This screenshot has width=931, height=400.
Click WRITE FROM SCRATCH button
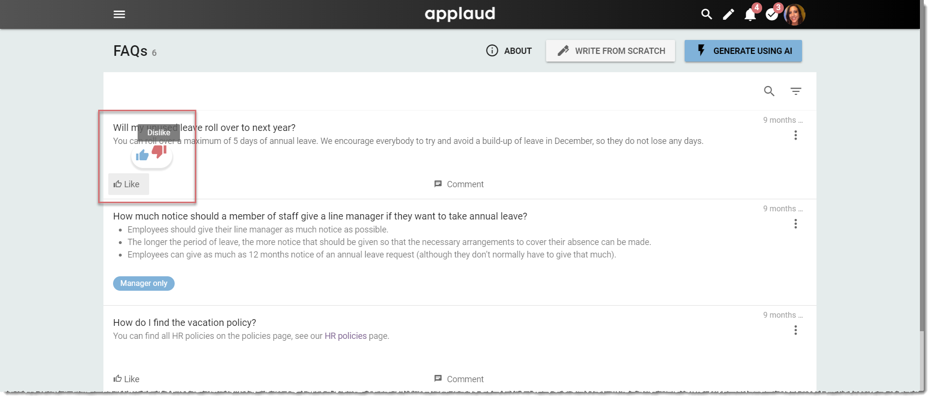click(x=611, y=51)
